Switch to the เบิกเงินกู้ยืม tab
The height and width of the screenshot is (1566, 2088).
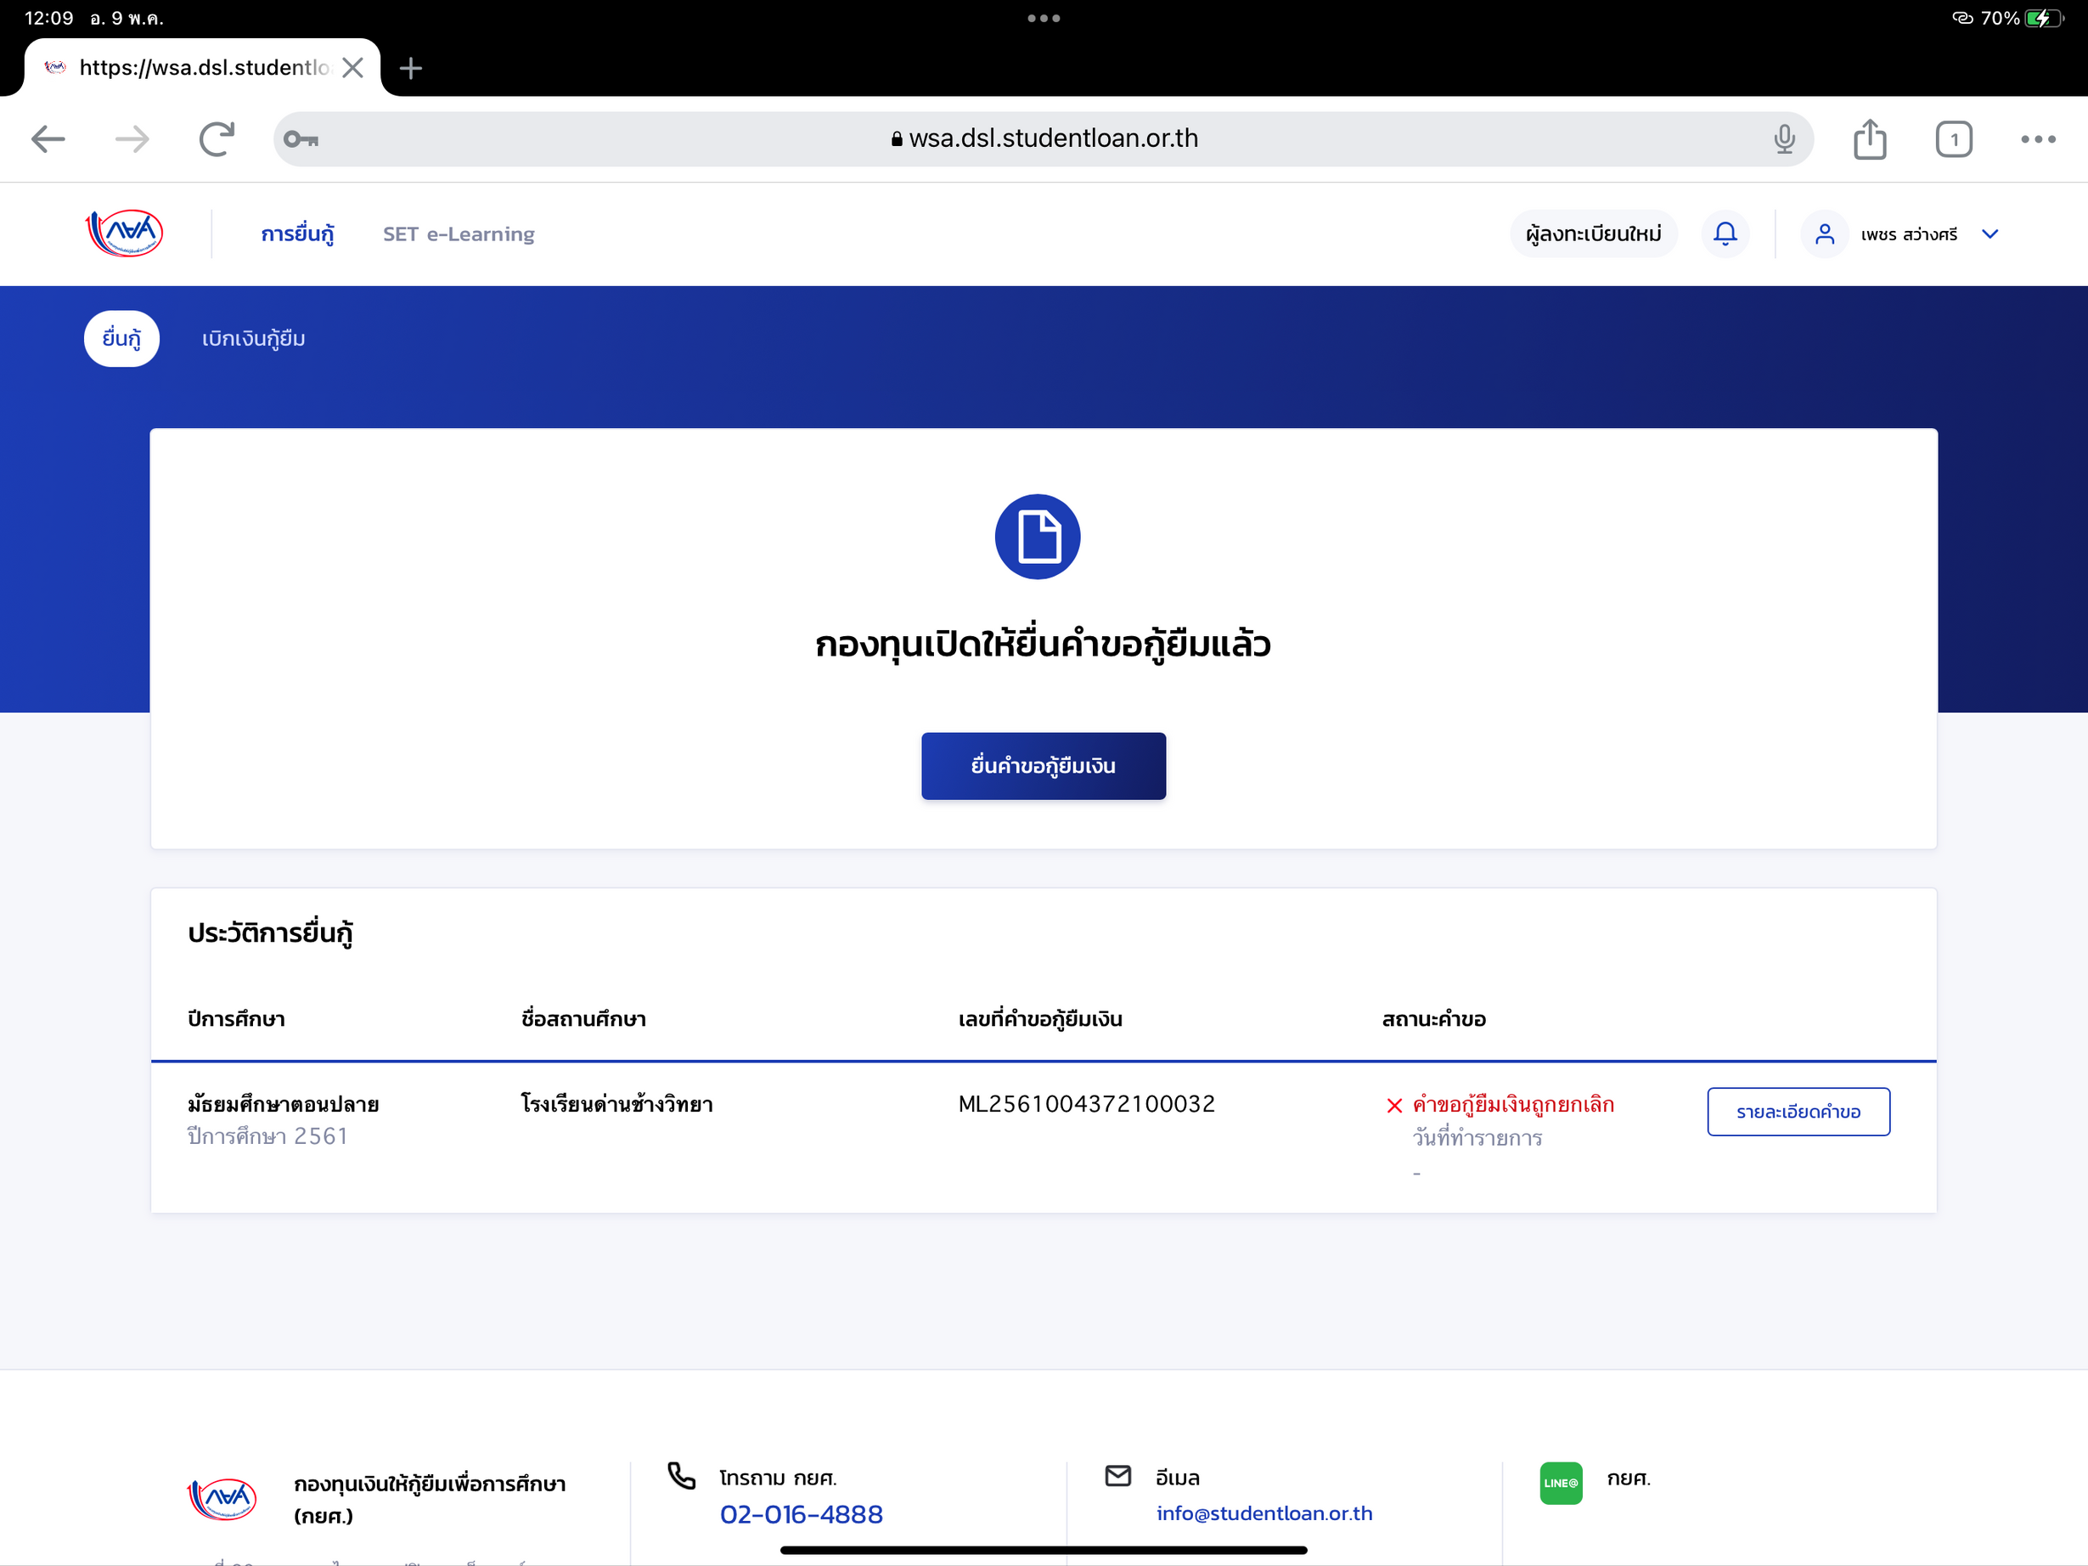tap(253, 339)
